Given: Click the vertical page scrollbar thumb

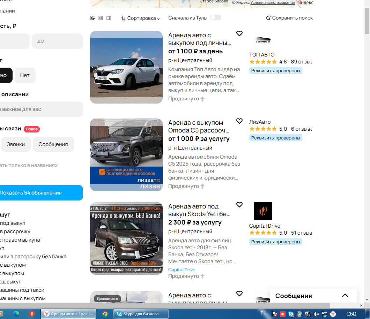Looking at the screenshot, I should point(367,21).
